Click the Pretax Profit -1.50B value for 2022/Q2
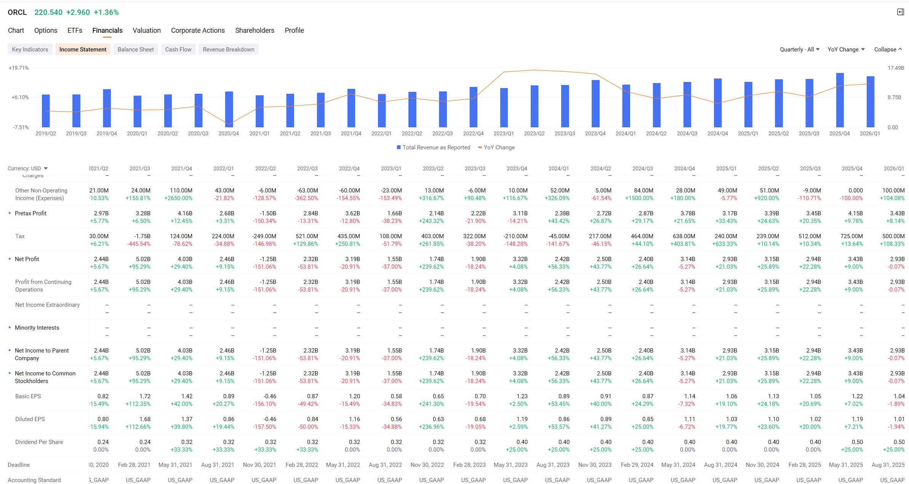Screen dimensions: 909x484 268,213
